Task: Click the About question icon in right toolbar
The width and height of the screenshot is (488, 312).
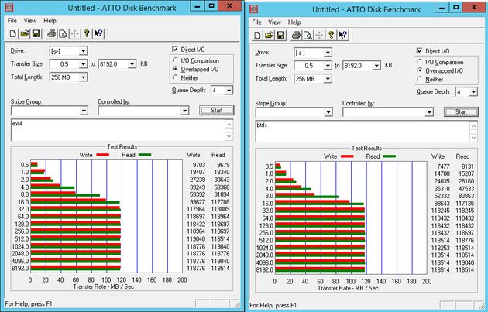Action: tap(332, 35)
